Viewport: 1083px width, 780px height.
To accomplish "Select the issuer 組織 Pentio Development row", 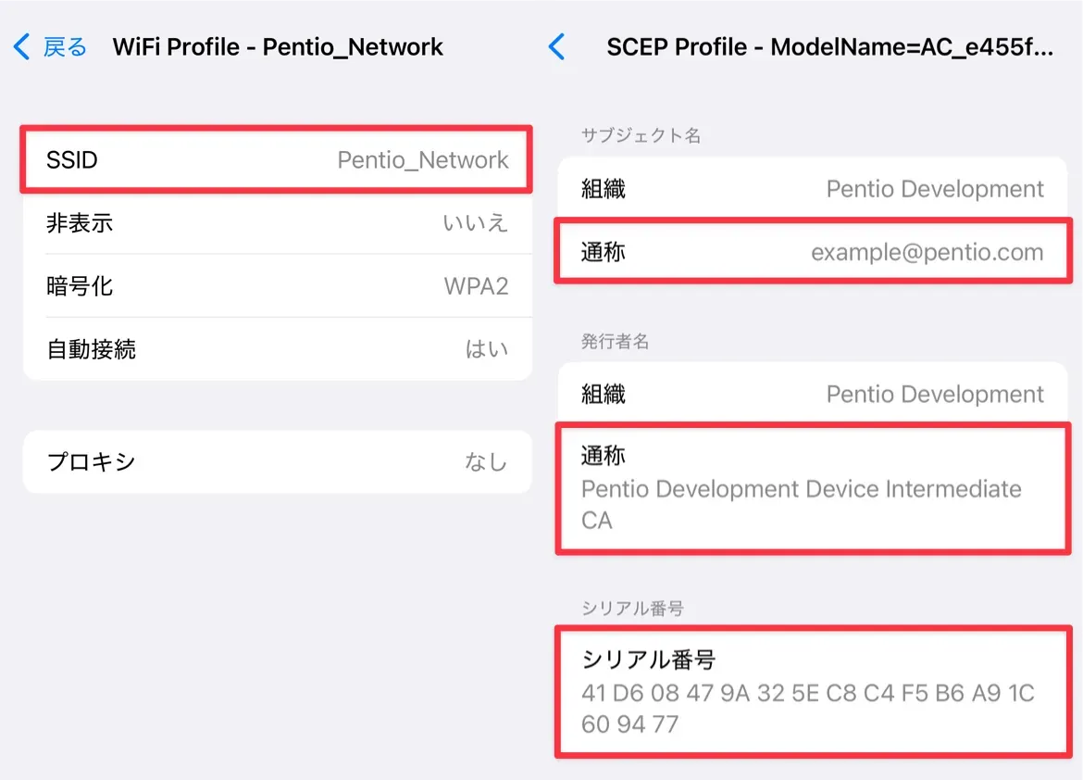I will [x=812, y=394].
